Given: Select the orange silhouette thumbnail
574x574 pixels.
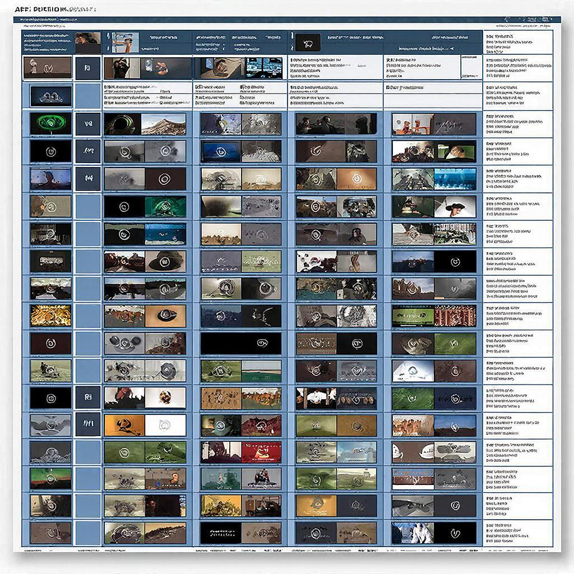Looking at the screenshot, I should coord(124,425).
